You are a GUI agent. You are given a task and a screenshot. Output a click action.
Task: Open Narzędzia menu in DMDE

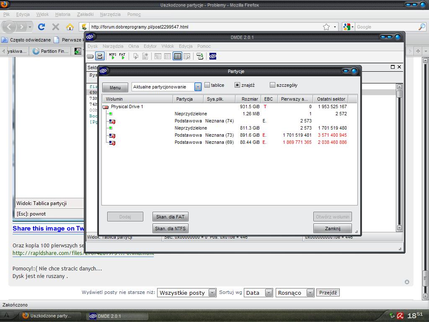[x=113, y=46]
